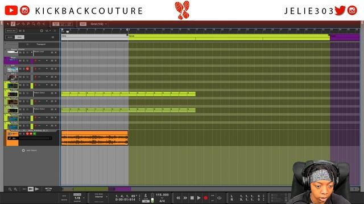
Task: Toggle the loop button in transport
Action: coord(219,198)
